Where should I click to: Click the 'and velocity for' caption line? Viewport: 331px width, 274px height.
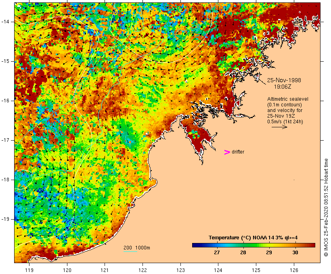[285, 110]
